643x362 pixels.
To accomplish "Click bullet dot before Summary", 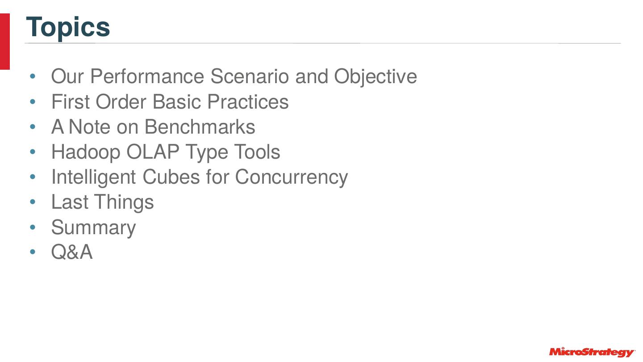I will [32, 227].
